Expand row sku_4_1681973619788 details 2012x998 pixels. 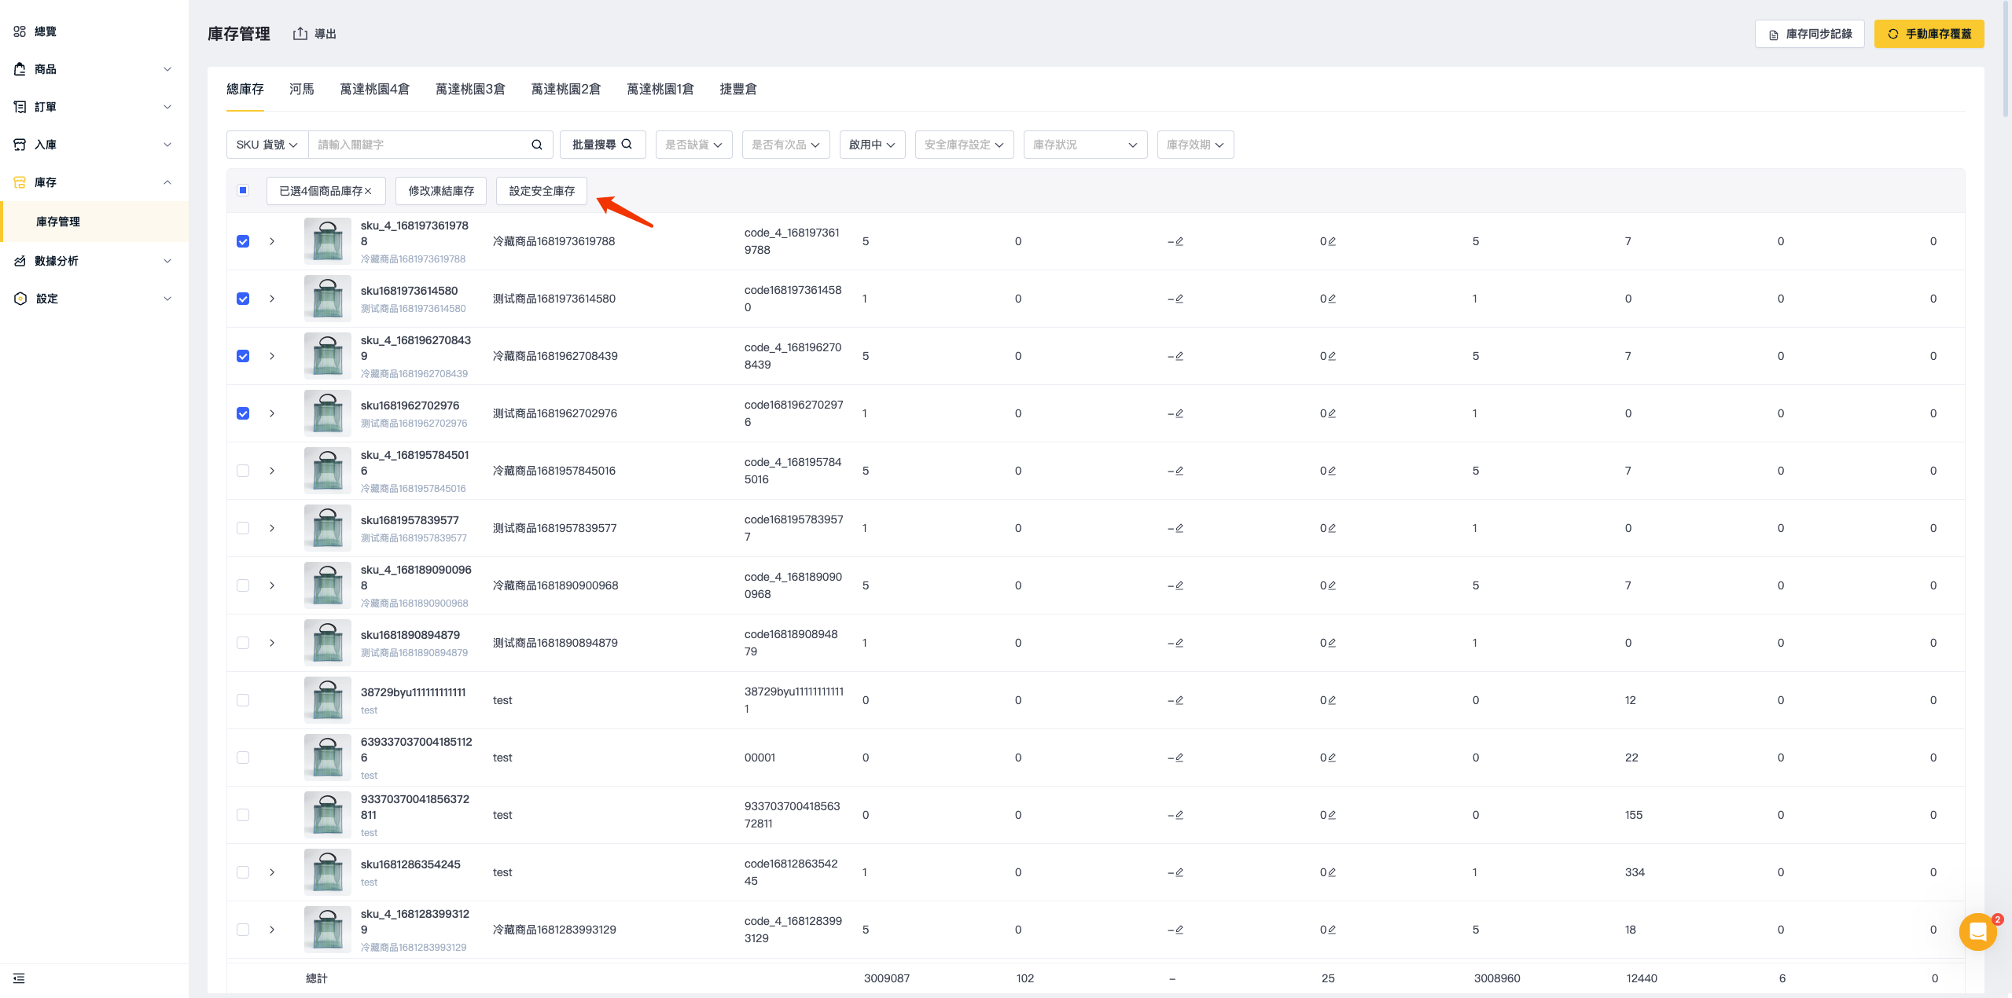(x=272, y=241)
